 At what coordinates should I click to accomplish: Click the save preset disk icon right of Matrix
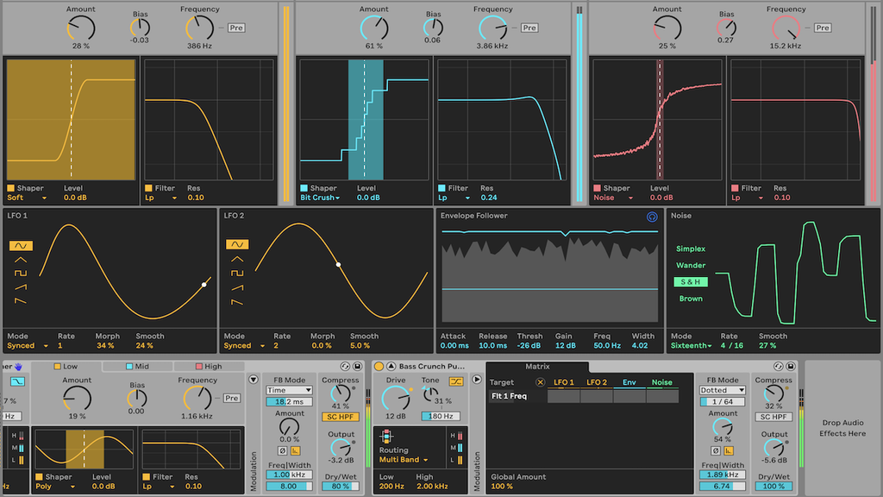click(790, 367)
